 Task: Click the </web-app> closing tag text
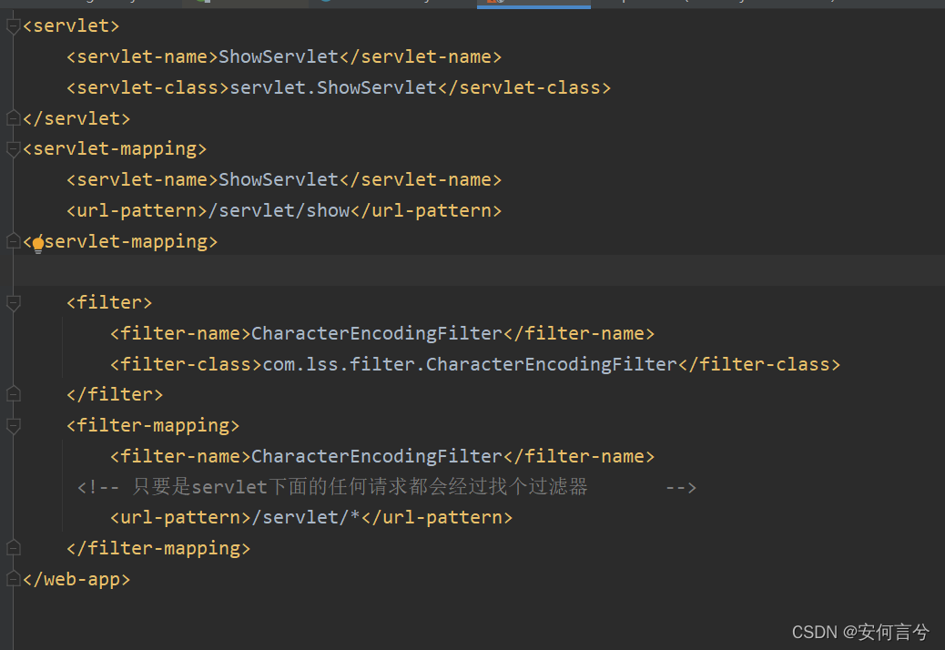[76, 580]
